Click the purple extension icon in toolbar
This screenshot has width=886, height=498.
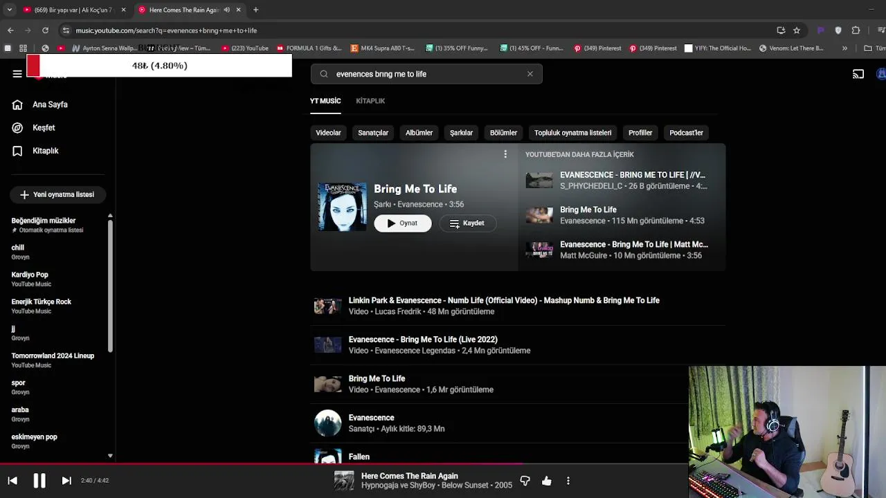821,30
